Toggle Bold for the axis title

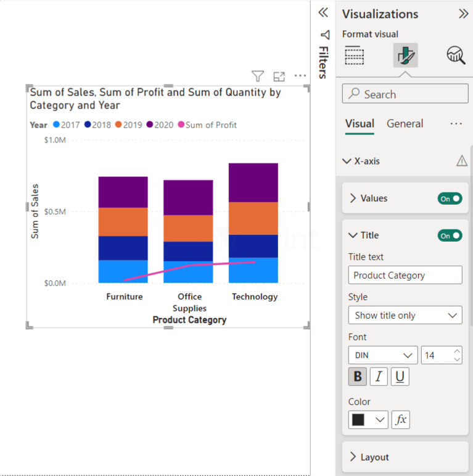[x=358, y=377]
